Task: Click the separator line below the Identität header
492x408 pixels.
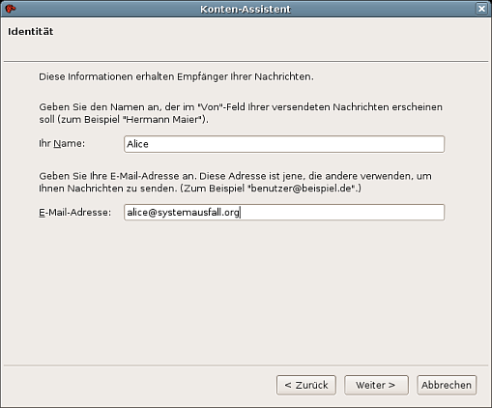Action: pos(246,61)
